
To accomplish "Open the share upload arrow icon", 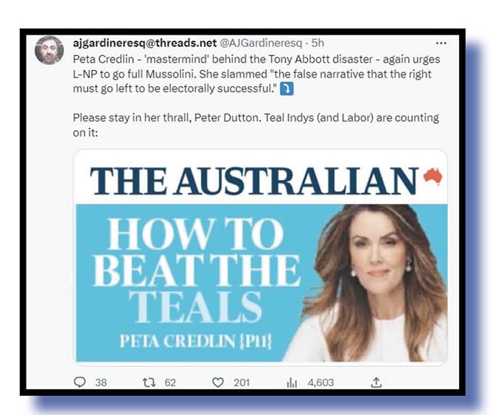I will (x=376, y=382).
